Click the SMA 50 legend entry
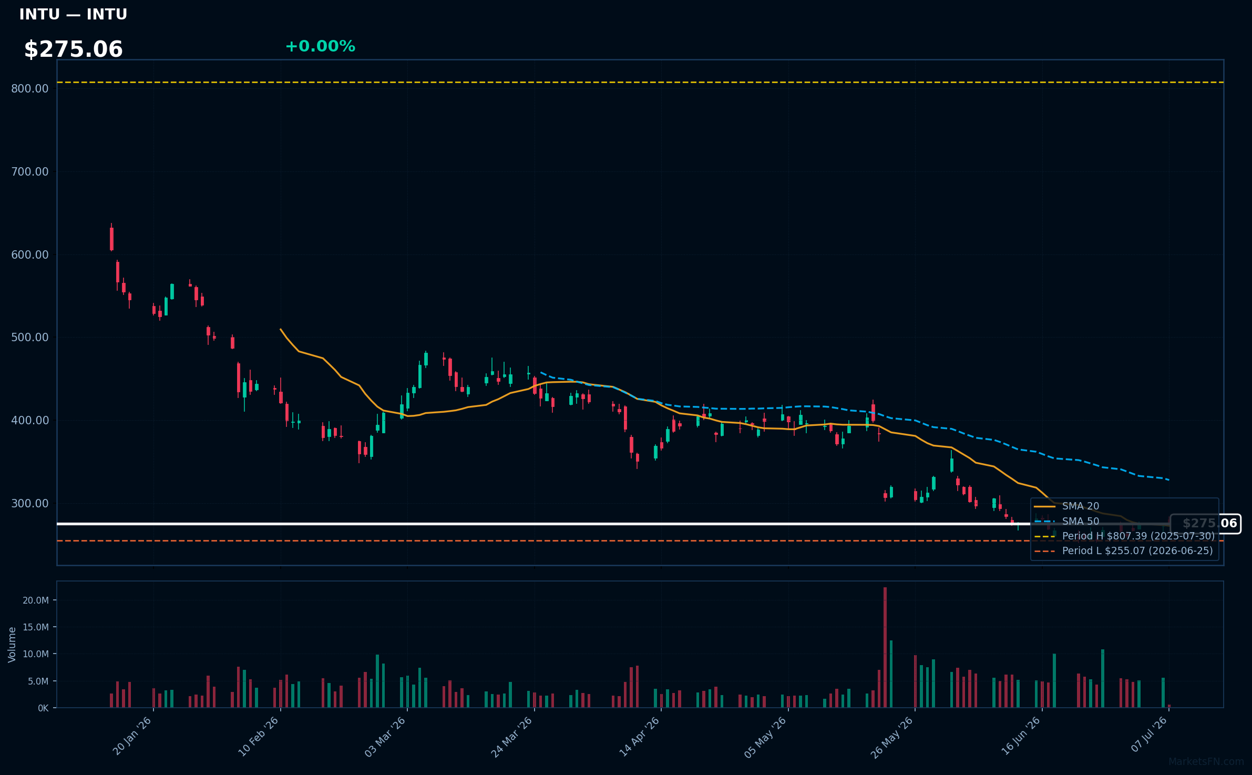 click(1067, 522)
